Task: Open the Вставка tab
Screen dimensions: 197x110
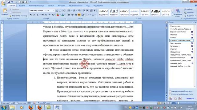Action: tap(22, 6)
